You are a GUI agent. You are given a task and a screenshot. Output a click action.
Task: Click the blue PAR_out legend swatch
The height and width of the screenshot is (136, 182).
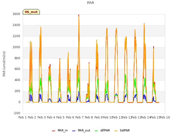click(74, 131)
